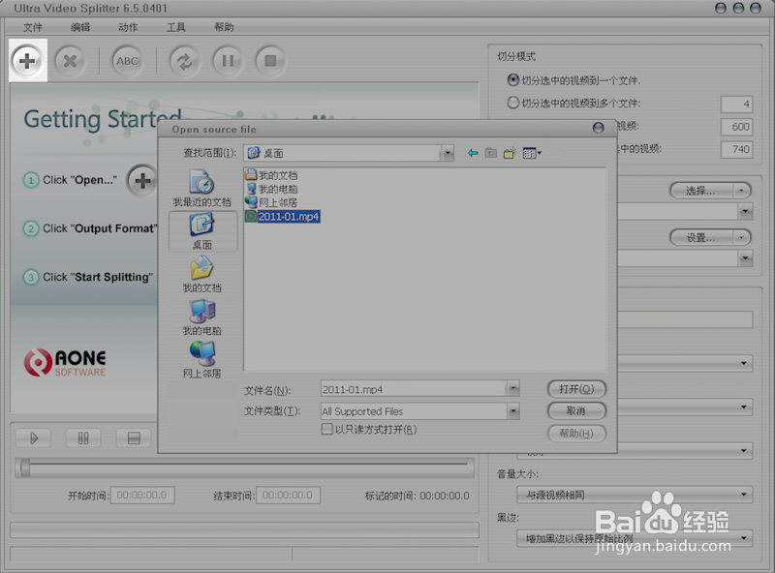Click the field showing 600
775x573 pixels.
tap(736, 127)
